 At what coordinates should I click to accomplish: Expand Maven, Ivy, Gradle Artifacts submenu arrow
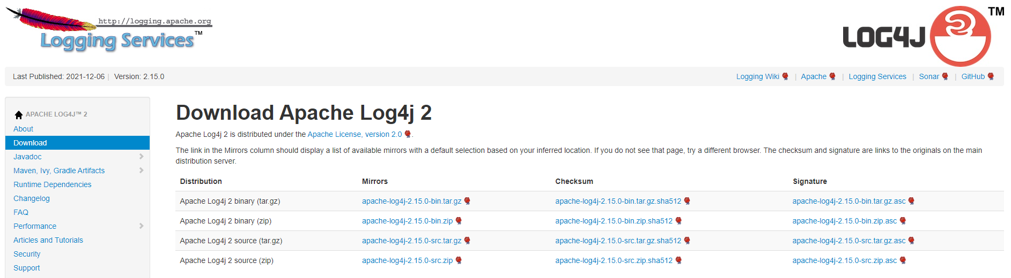142,171
